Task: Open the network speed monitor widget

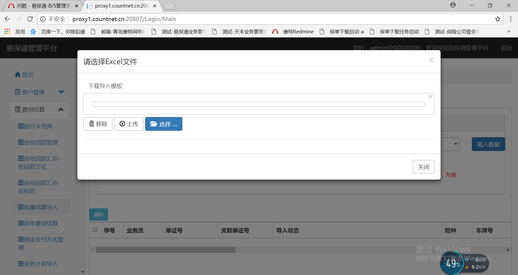Action: (464, 263)
